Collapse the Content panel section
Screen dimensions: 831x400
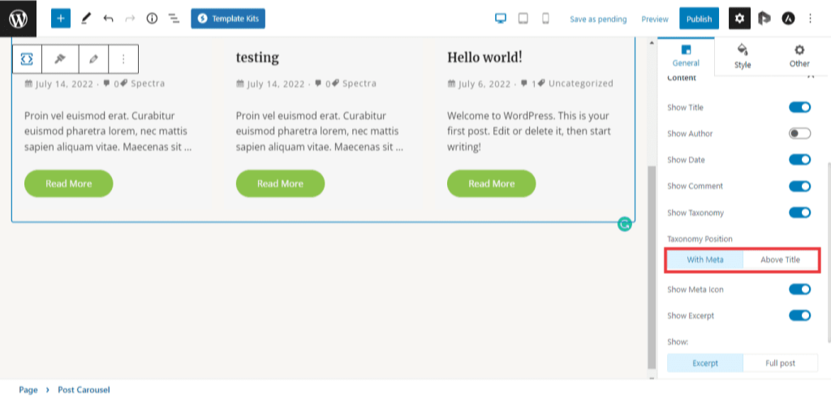[x=810, y=77]
